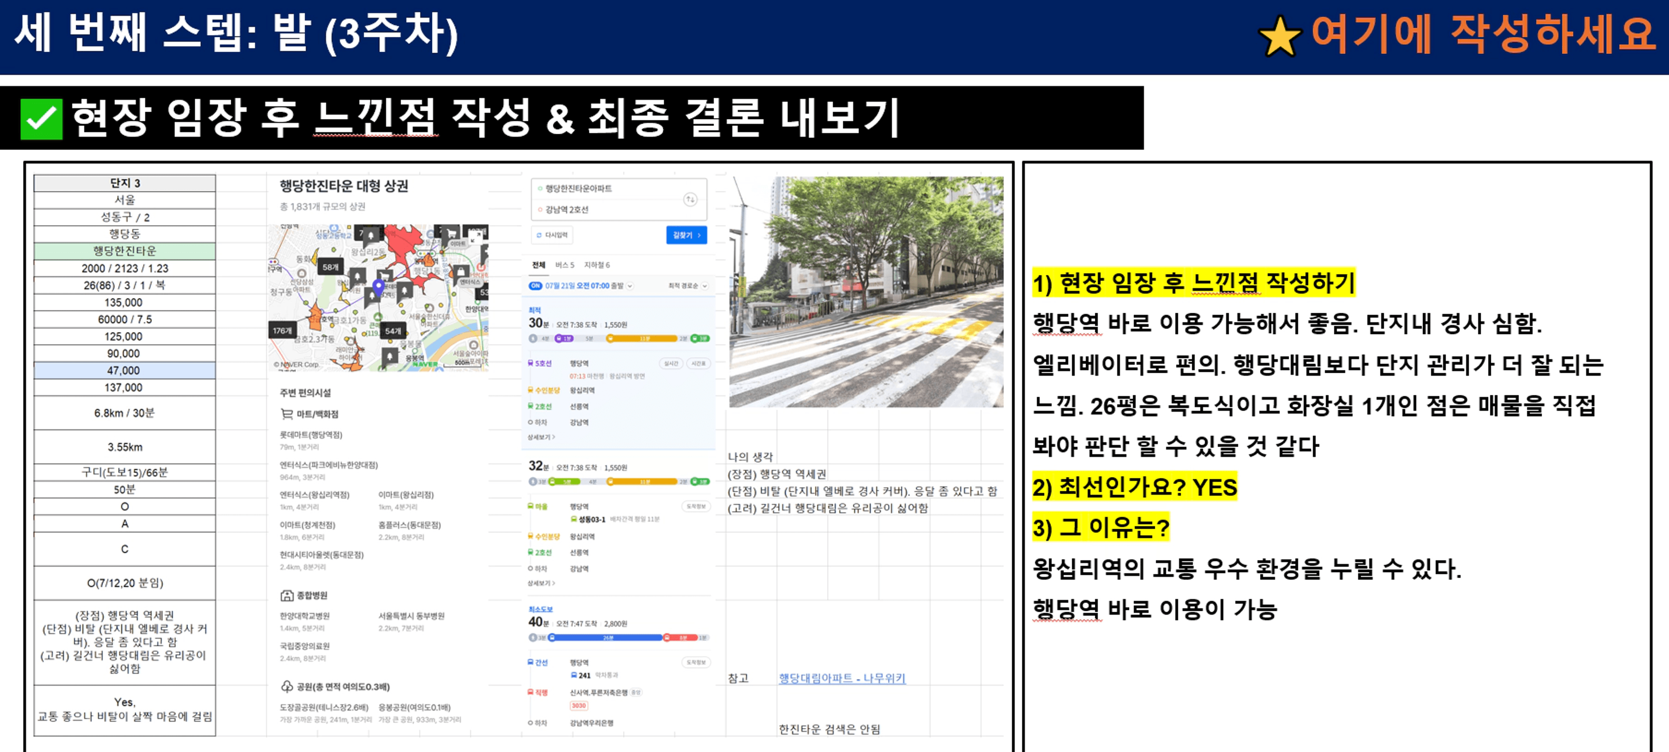This screenshot has width=1669, height=752.
Task: Click the 성동구 / 2 table cell
Action: point(124,217)
